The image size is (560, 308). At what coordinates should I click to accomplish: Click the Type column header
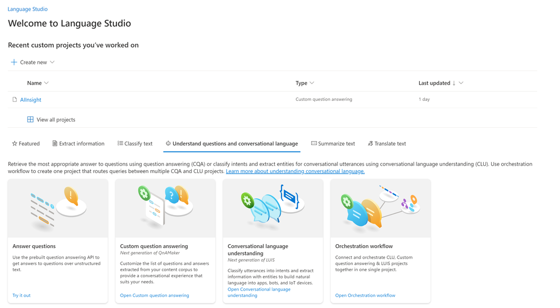pyautogui.click(x=302, y=83)
